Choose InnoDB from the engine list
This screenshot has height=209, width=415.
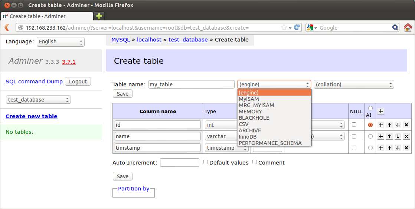pyautogui.click(x=274, y=137)
